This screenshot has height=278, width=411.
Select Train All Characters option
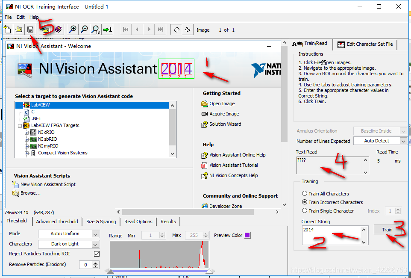[305, 193]
